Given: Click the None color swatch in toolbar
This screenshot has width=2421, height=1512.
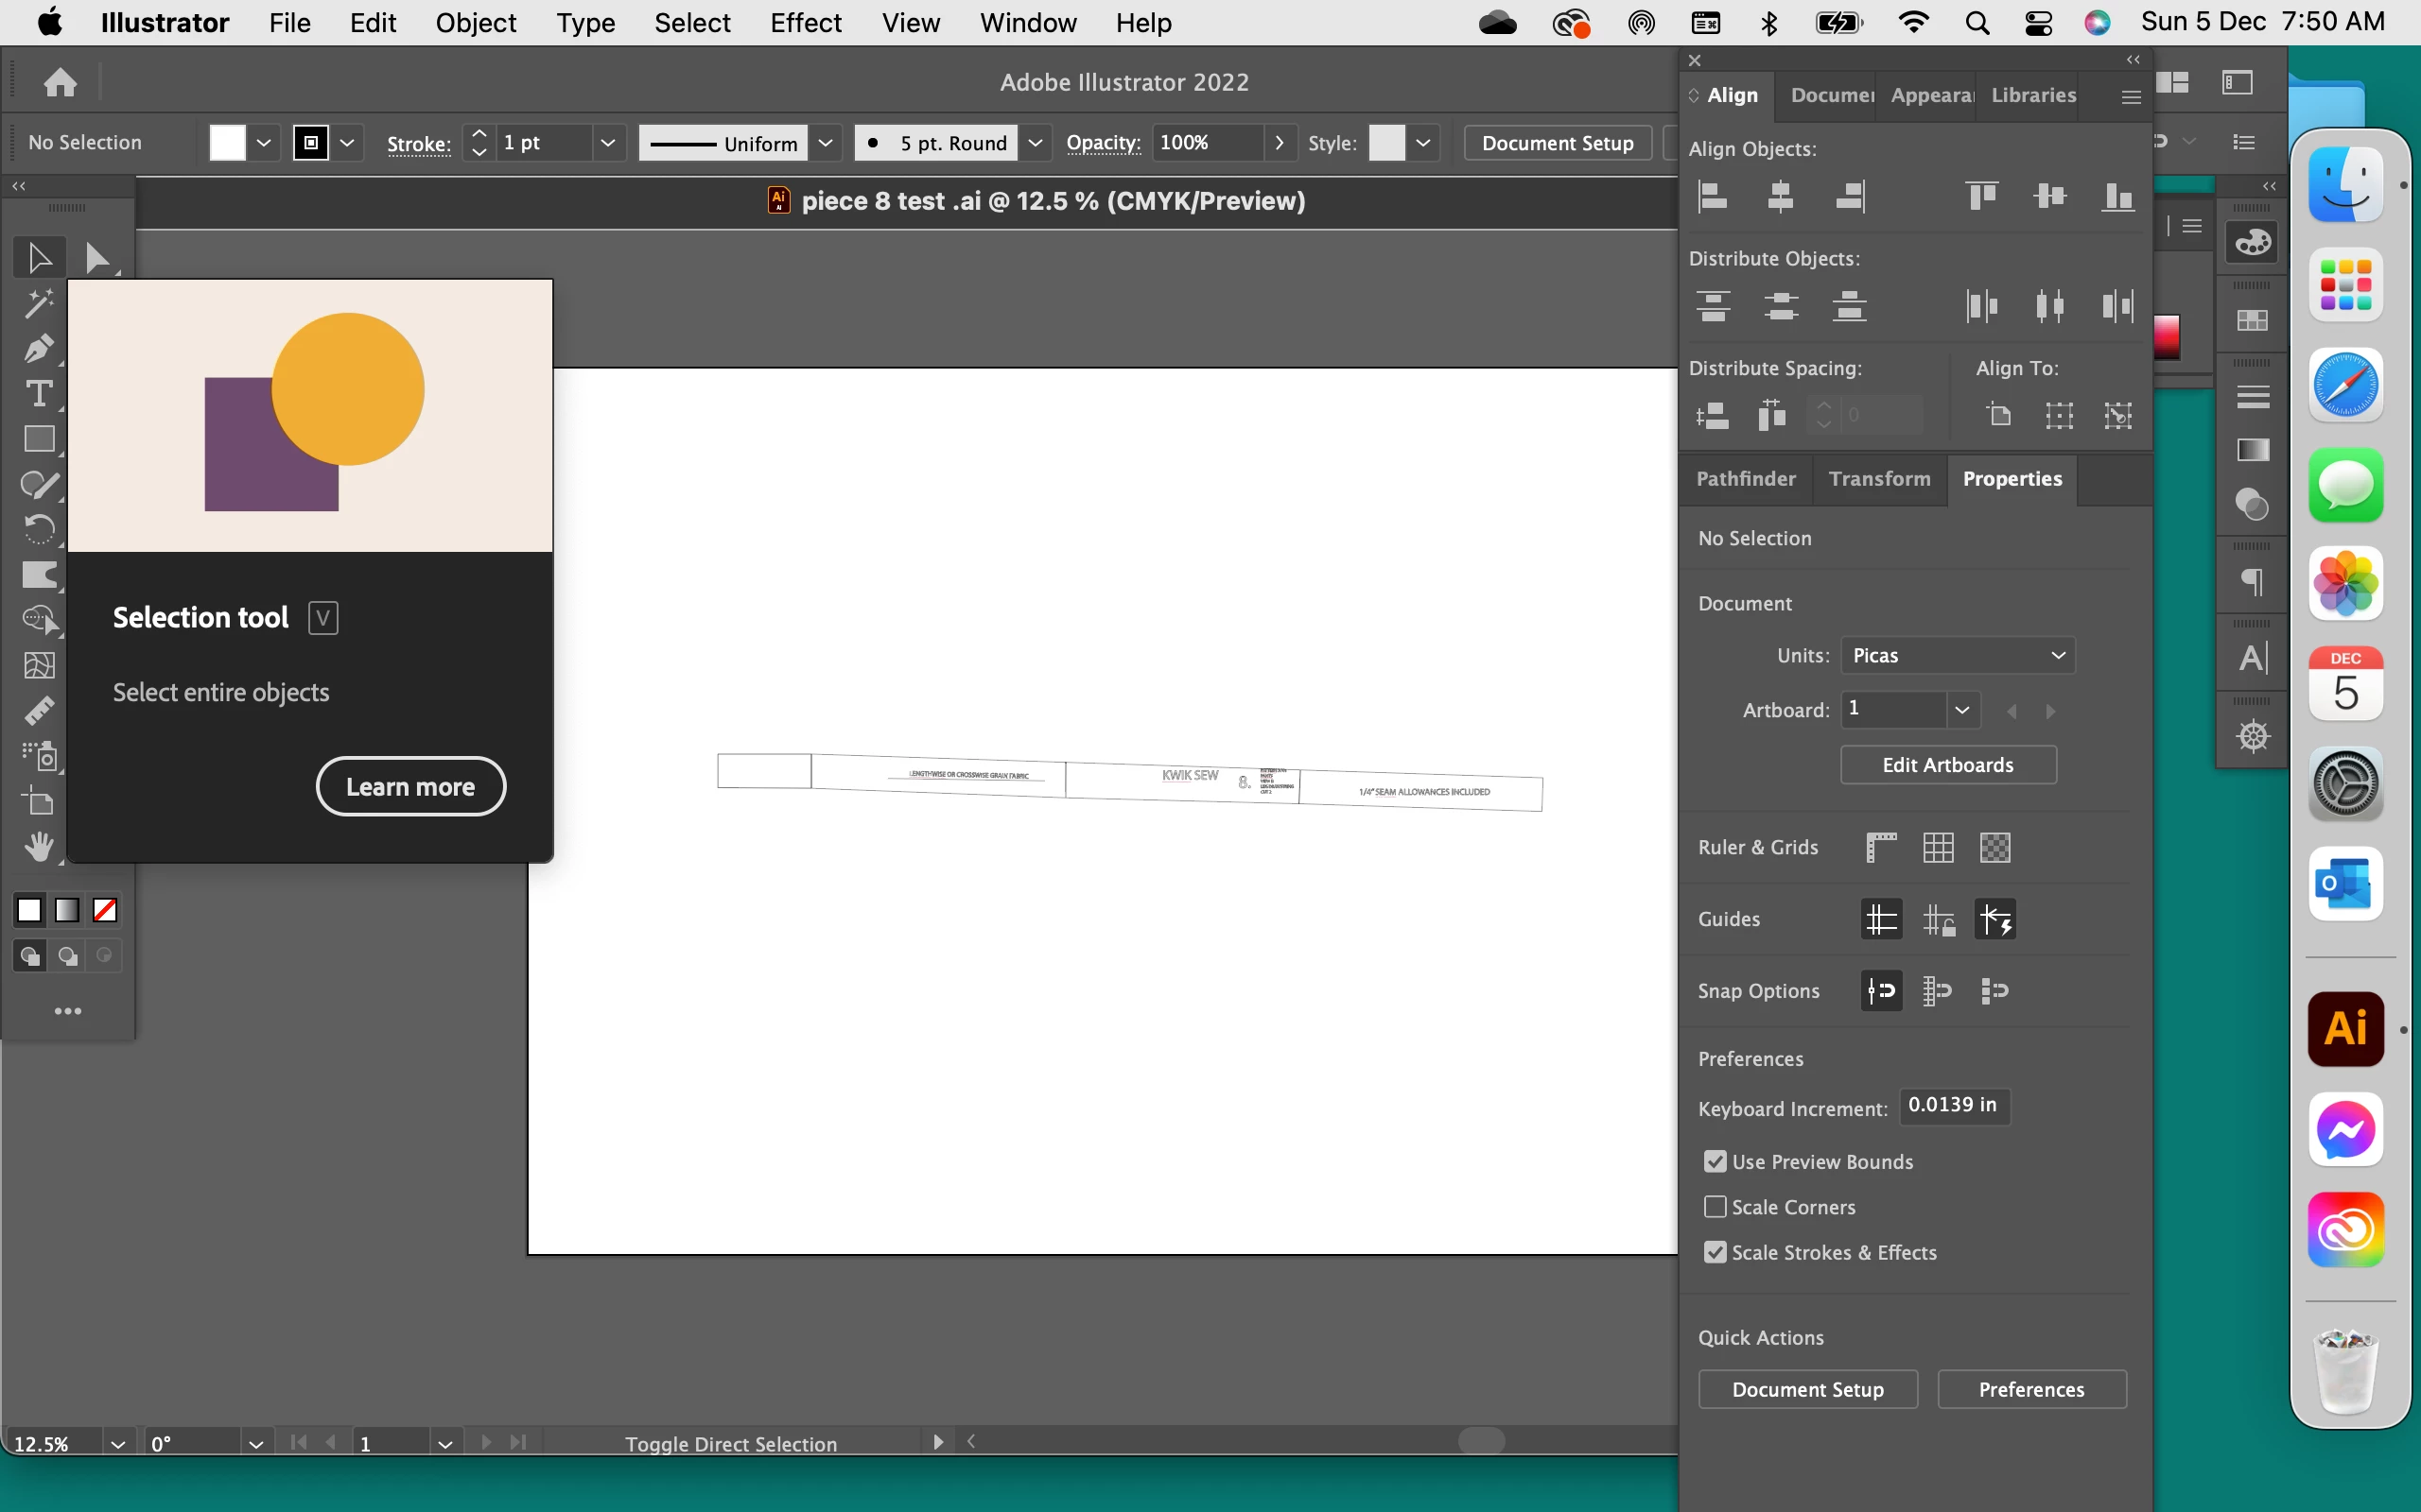Looking at the screenshot, I should tap(104, 910).
